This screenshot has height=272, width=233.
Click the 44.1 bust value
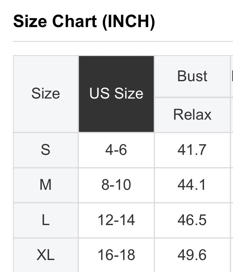(192, 185)
